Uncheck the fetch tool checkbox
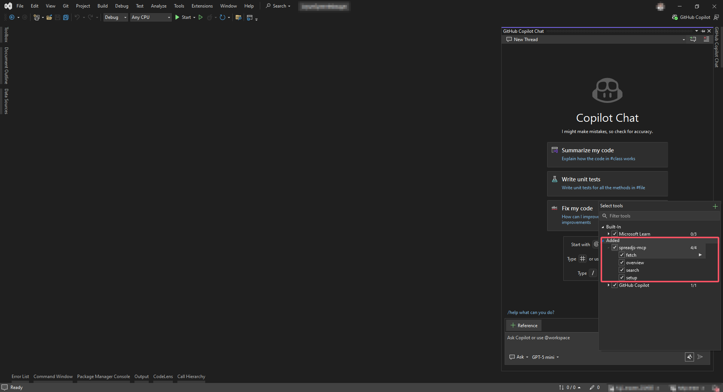723x392 pixels. click(622, 255)
